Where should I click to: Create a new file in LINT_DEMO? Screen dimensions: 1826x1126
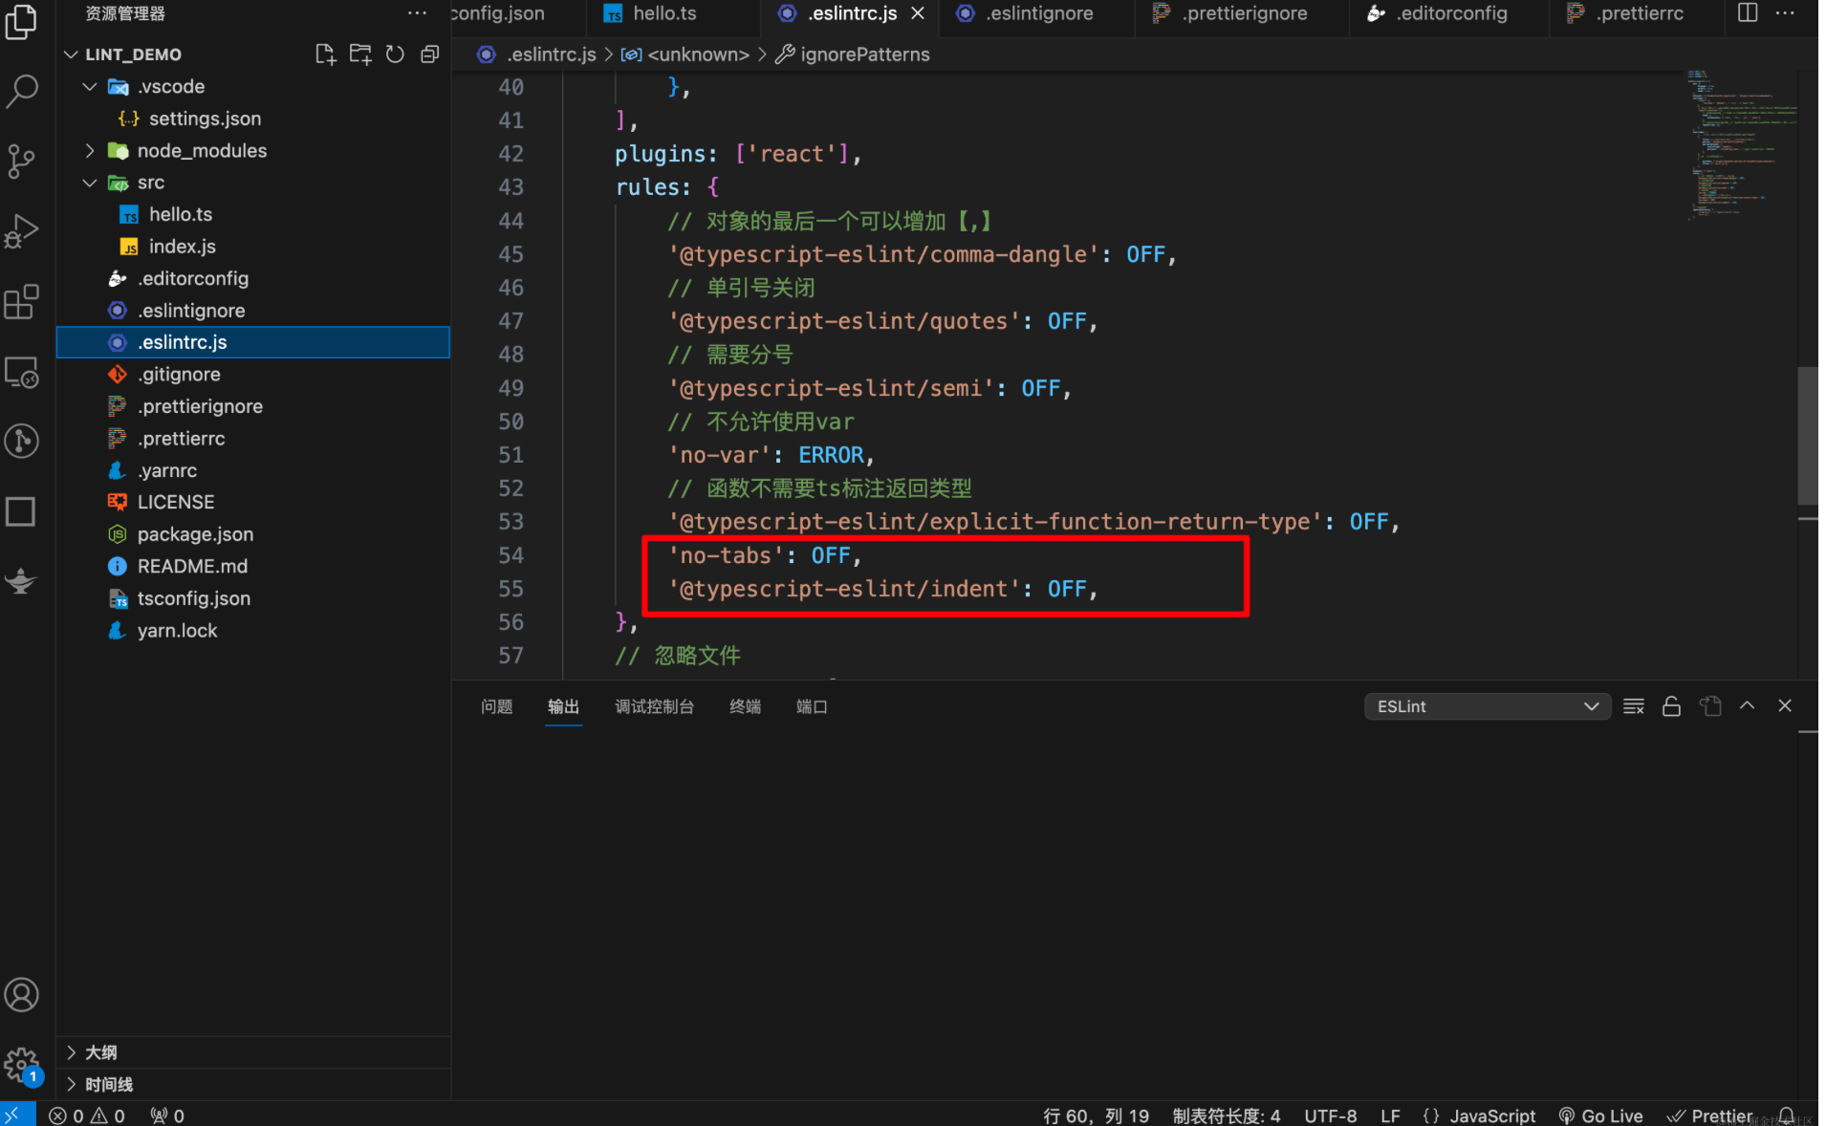click(x=325, y=54)
